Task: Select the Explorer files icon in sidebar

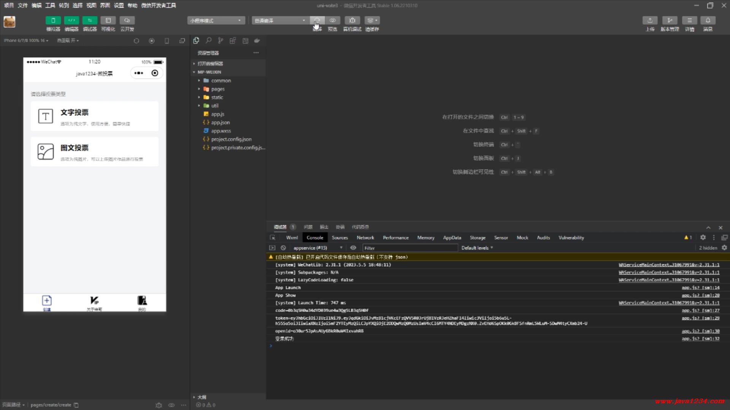Action: 196,40
